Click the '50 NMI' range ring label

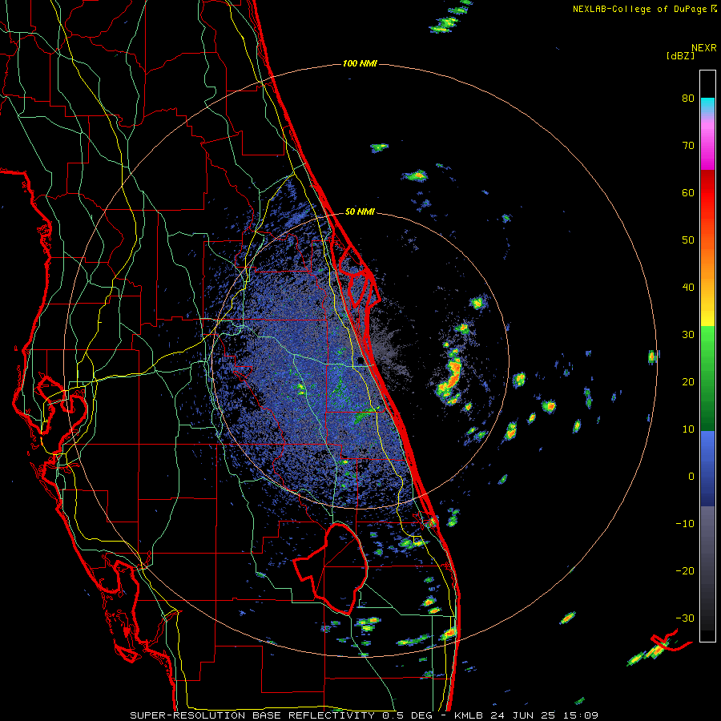360,212
